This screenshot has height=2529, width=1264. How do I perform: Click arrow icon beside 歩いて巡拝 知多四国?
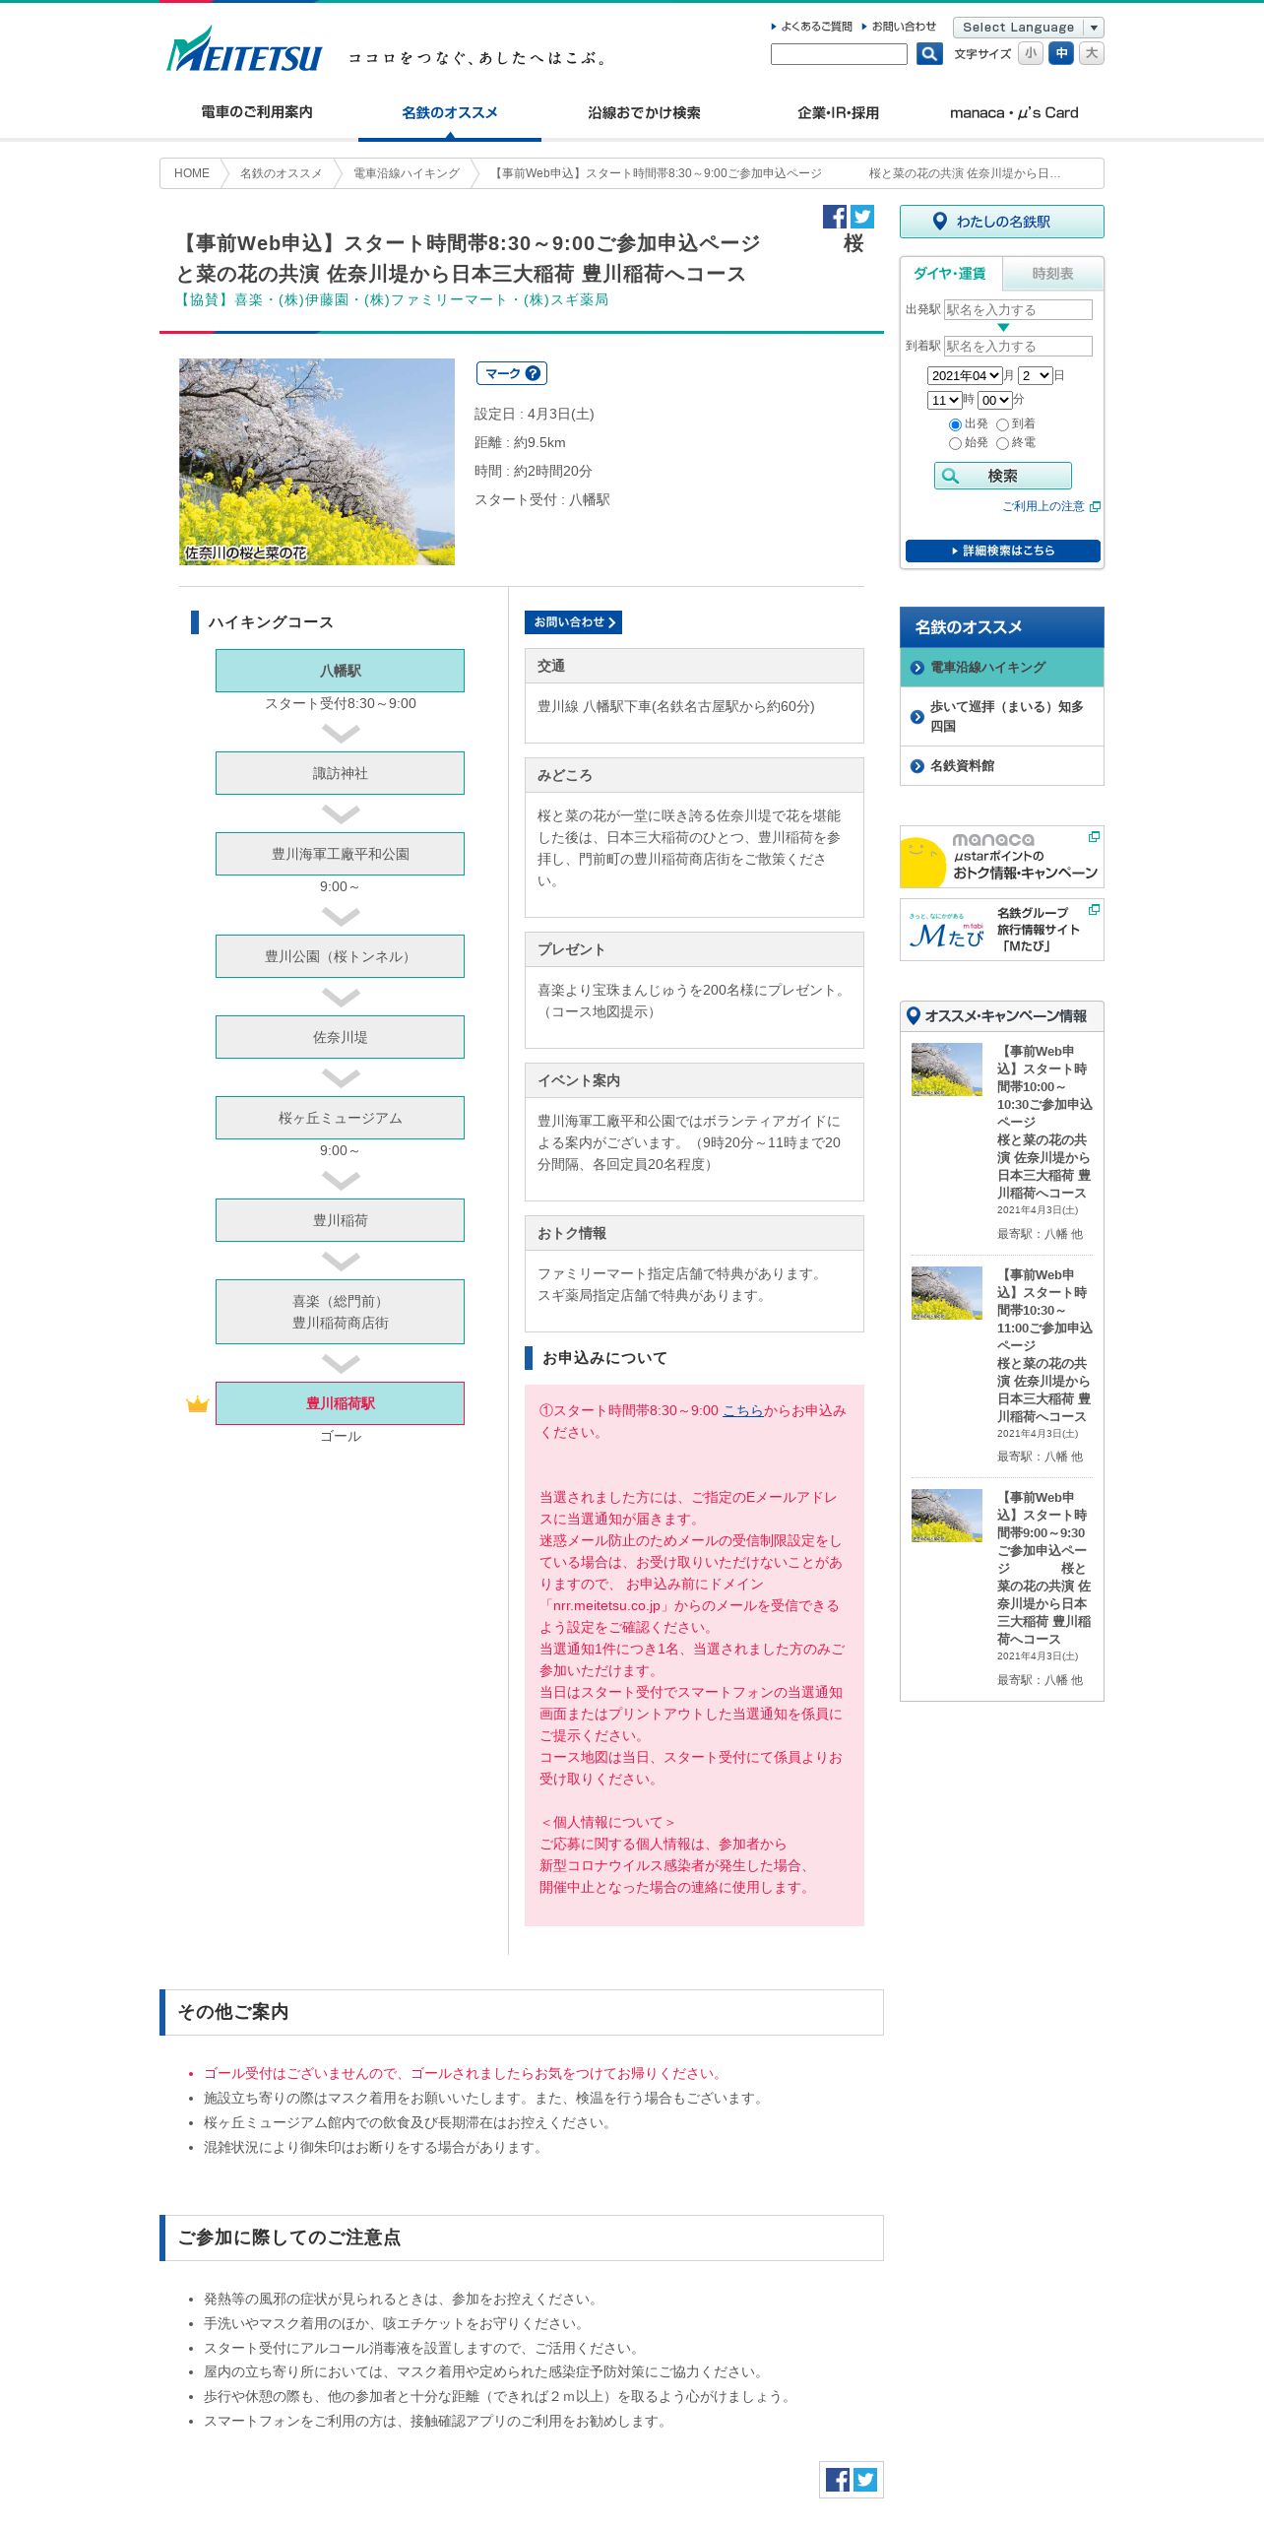[917, 717]
